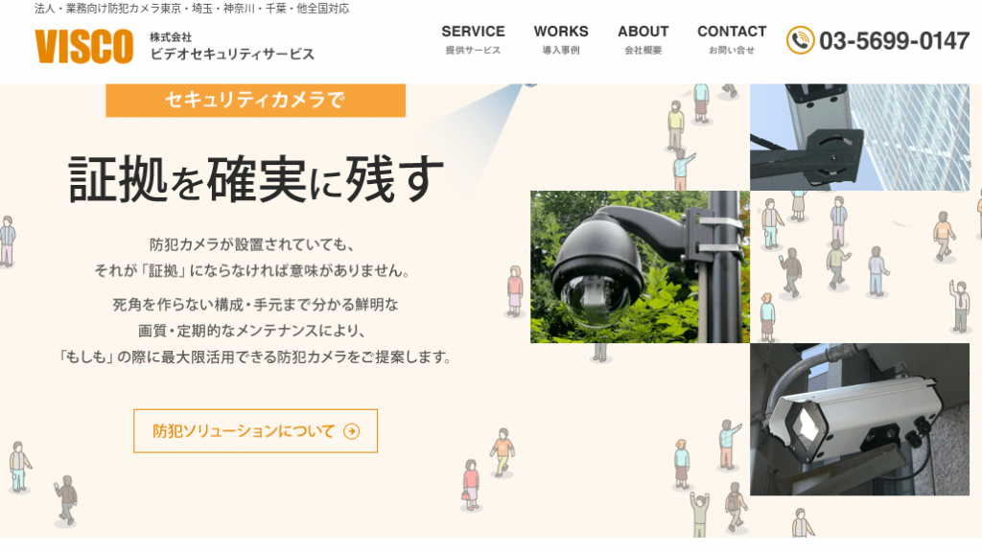Open the CONTACT navigation item
The width and height of the screenshot is (982, 552).
coord(732,31)
